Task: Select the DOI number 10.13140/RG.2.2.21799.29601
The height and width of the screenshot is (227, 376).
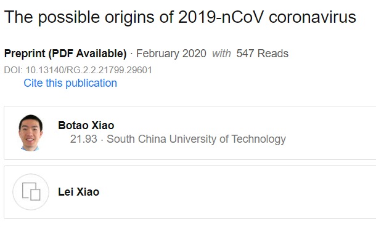Action: 89,70
